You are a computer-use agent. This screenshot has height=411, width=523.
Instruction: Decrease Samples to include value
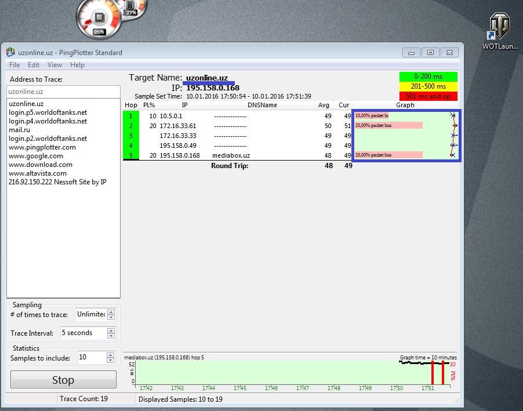(x=110, y=361)
